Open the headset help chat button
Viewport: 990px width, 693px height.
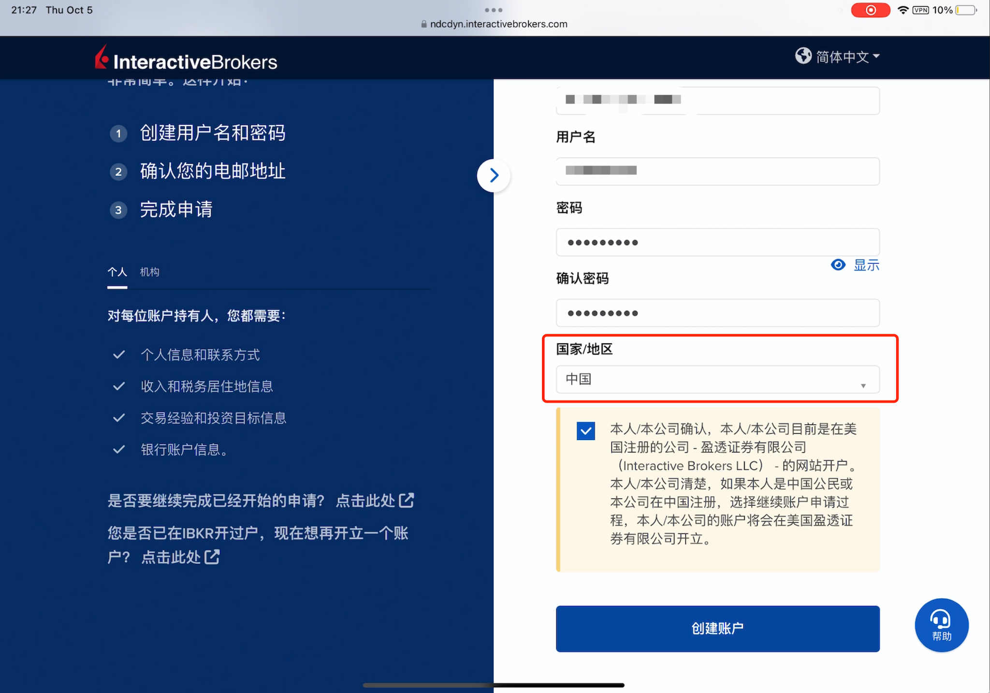[941, 625]
